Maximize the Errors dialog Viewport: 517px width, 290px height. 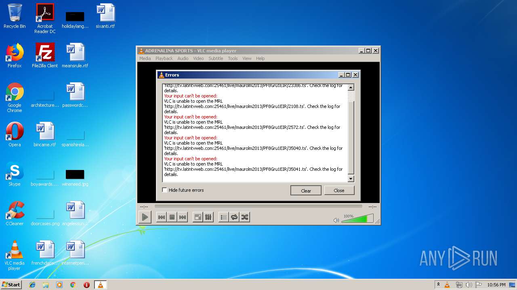[x=348, y=75]
